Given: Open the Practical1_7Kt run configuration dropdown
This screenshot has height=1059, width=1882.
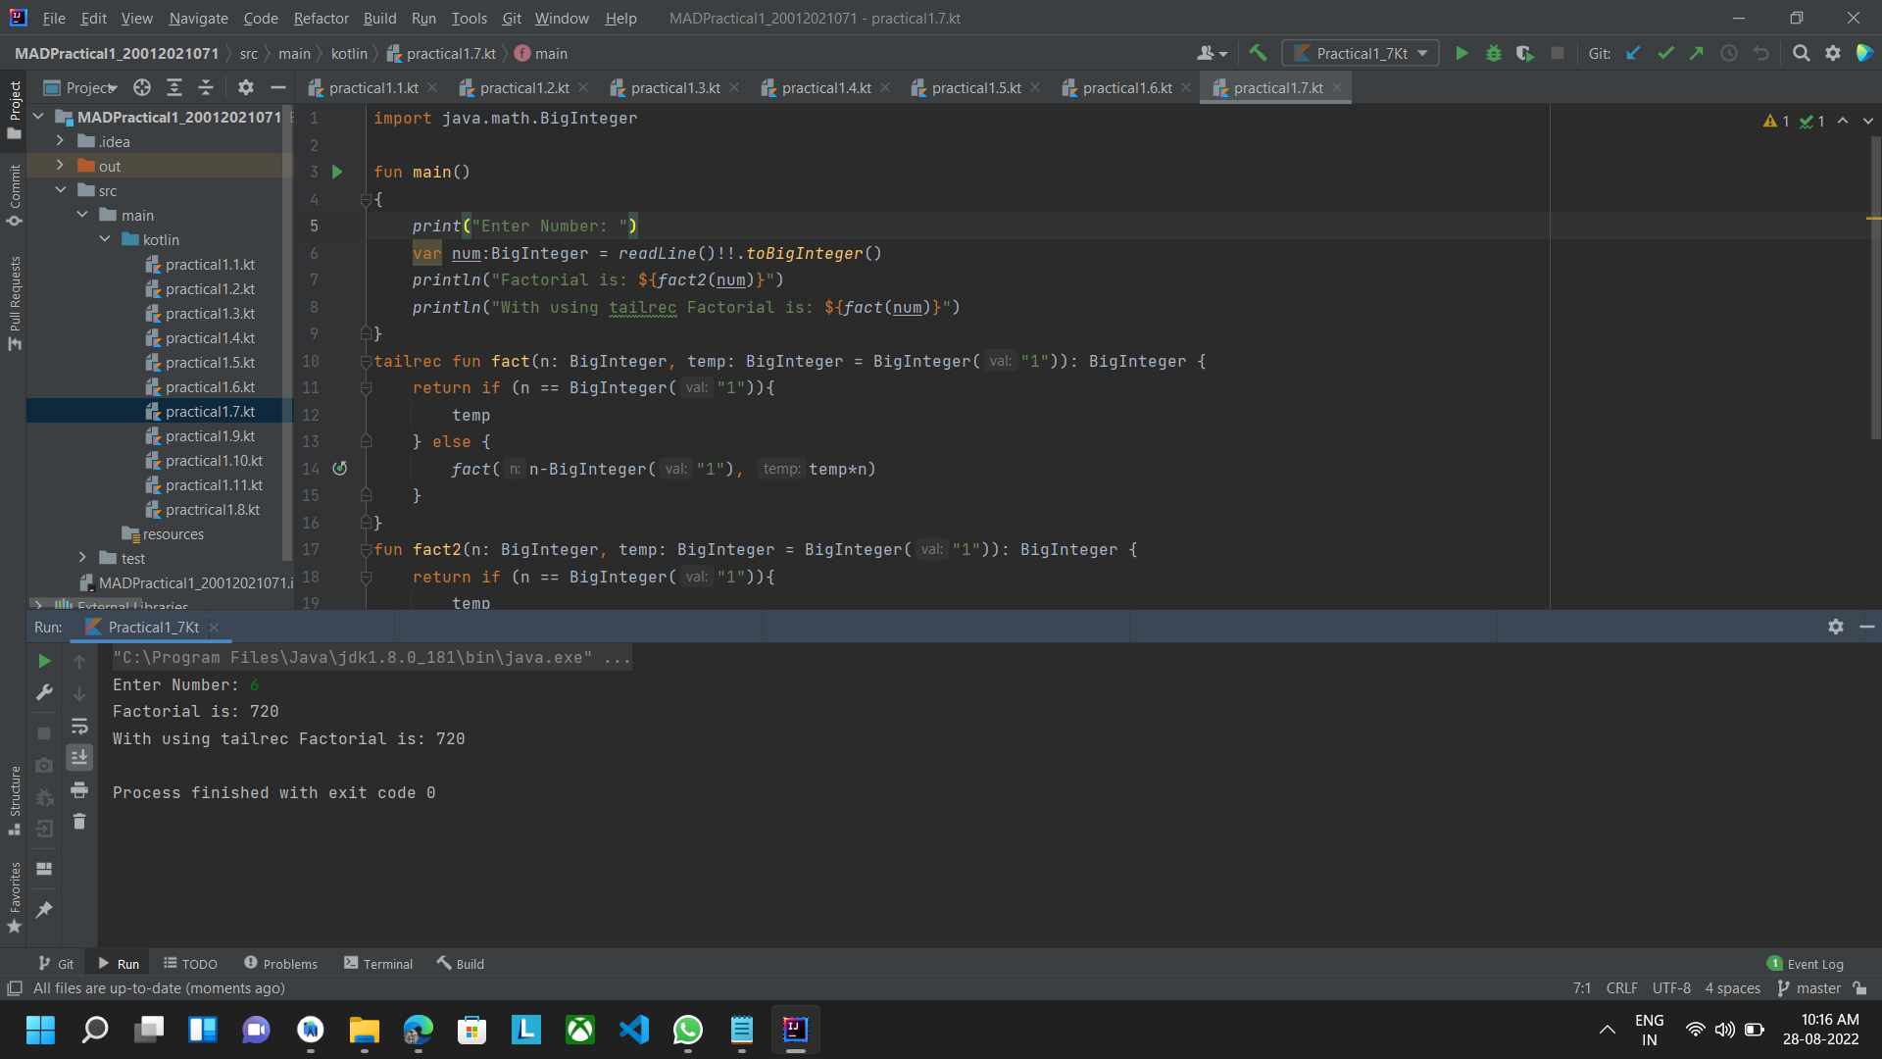Looking at the screenshot, I should click(x=1423, y=53).
